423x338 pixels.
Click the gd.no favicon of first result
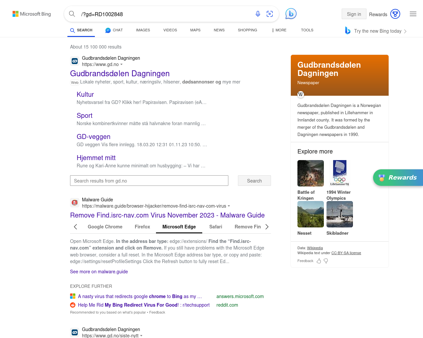[75, 61]
